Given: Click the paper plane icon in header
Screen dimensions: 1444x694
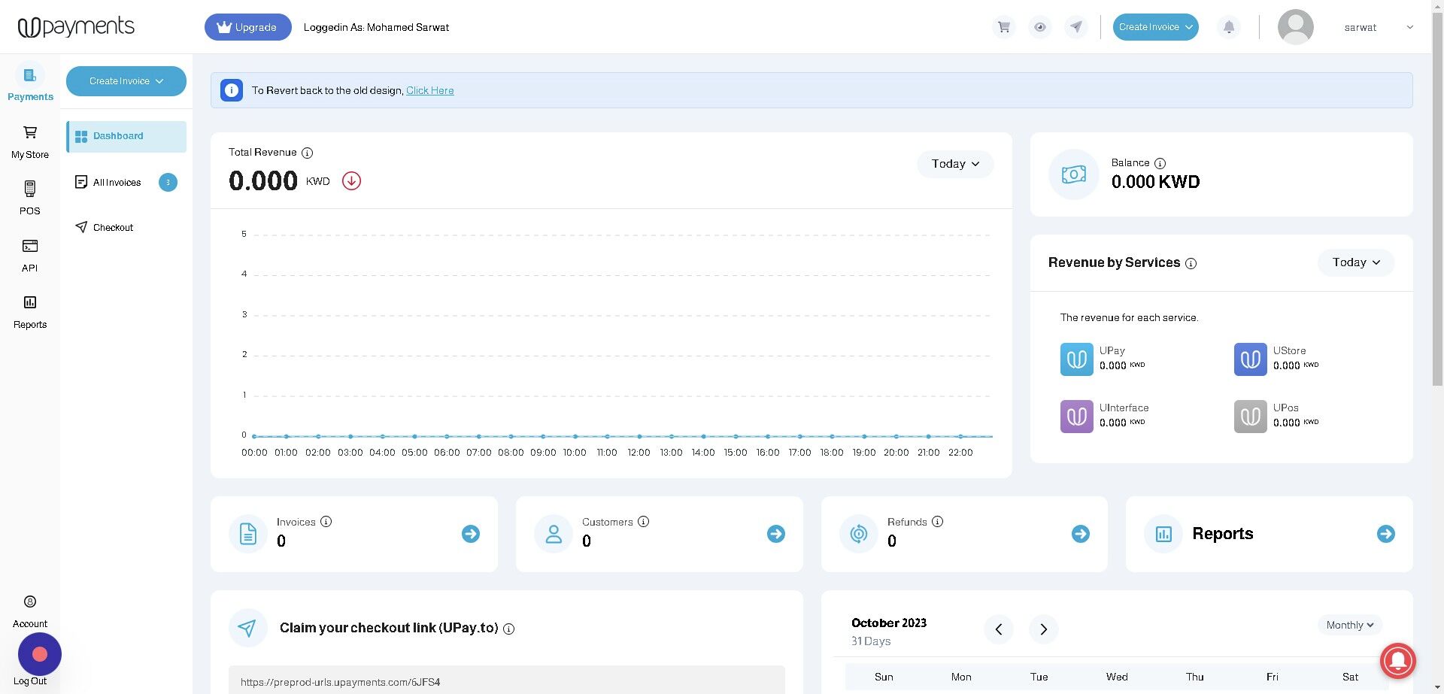Looking at the screenshot, I should tap(1076, 27).
